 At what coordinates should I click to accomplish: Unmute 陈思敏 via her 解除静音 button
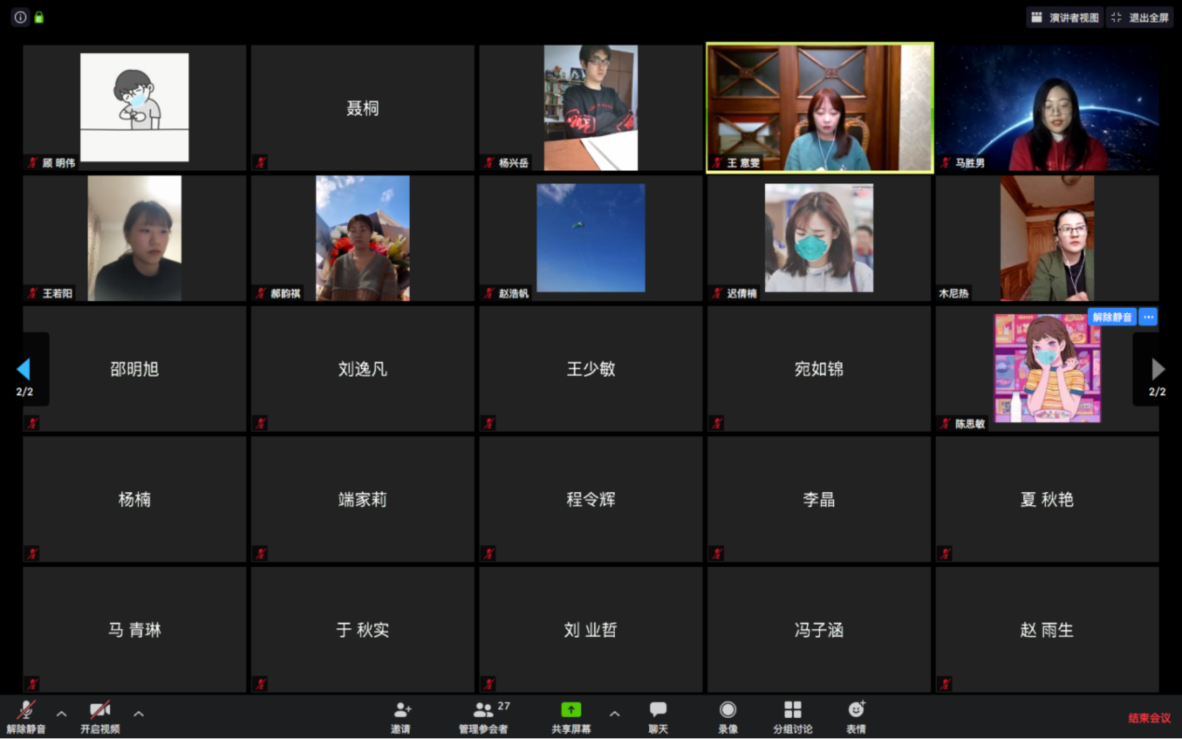[x=1112, y=317]
